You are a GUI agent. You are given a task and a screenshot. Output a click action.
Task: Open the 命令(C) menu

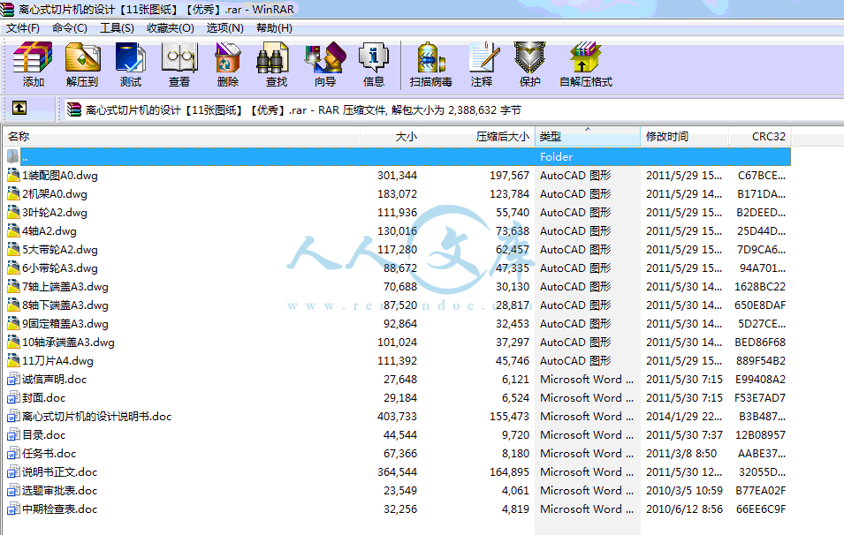pyautogui.click(x=70, y=28)
